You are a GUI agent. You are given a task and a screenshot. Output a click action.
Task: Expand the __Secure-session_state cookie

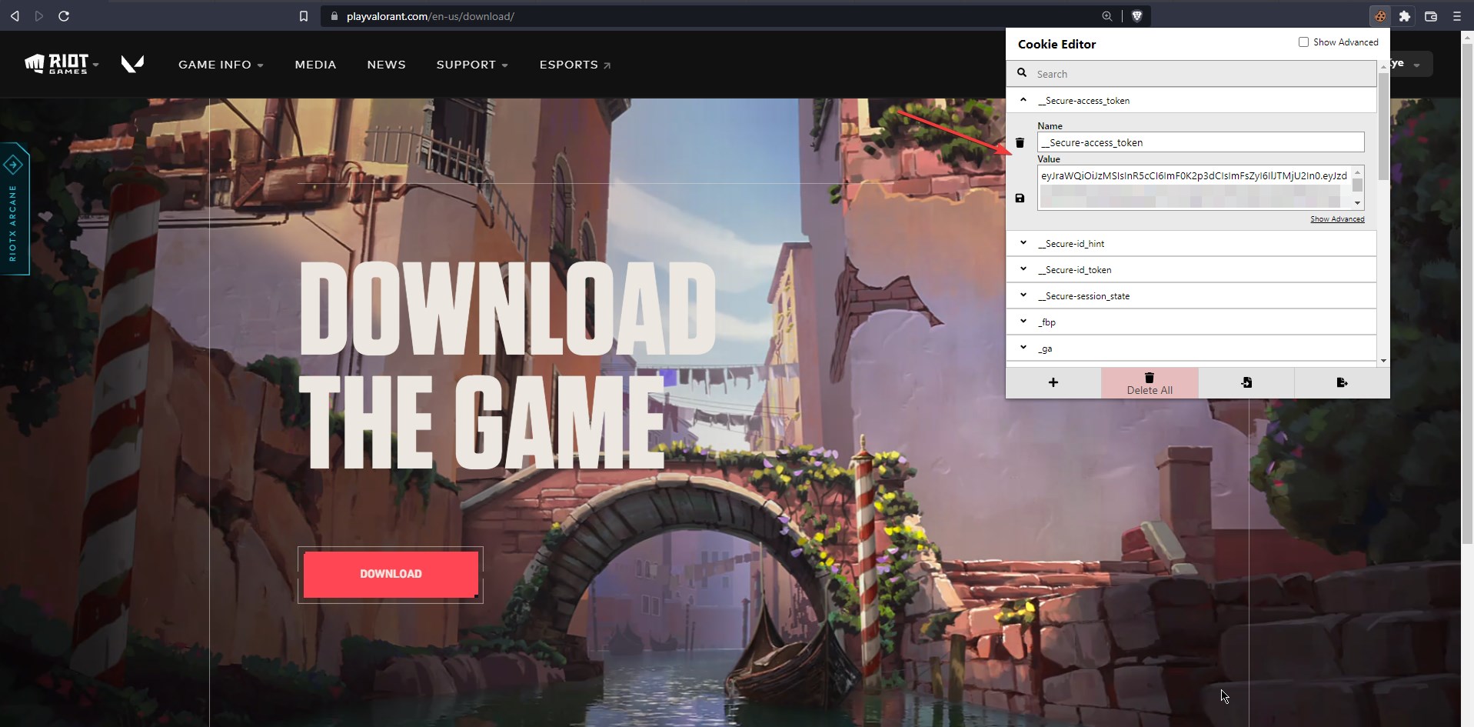[1023, 295]
